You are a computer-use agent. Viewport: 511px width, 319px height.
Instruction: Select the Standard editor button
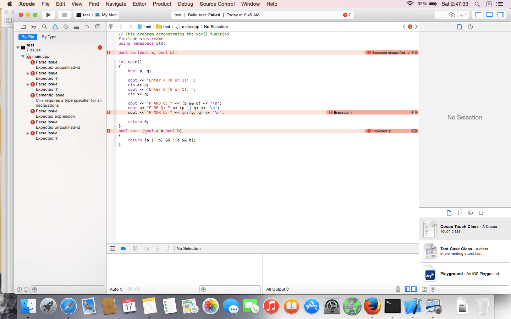pyautogui.click(x=440, y=15)
